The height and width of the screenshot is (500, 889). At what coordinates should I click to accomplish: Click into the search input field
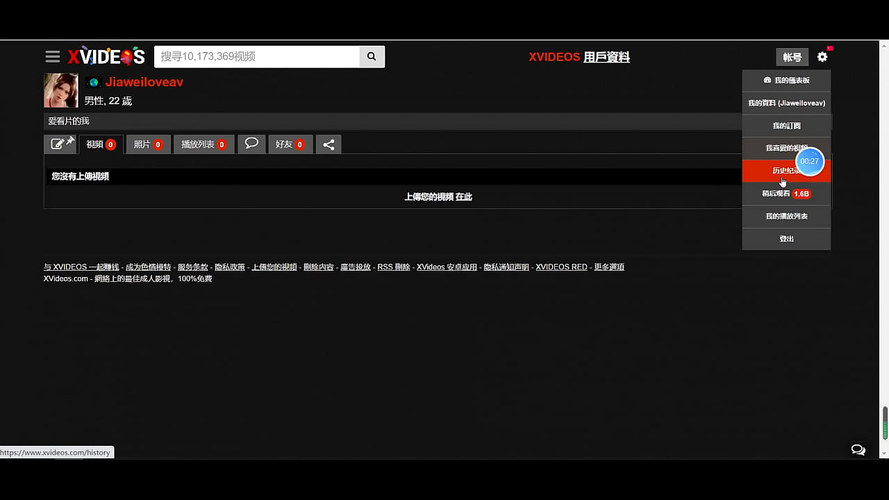[256, 57]
